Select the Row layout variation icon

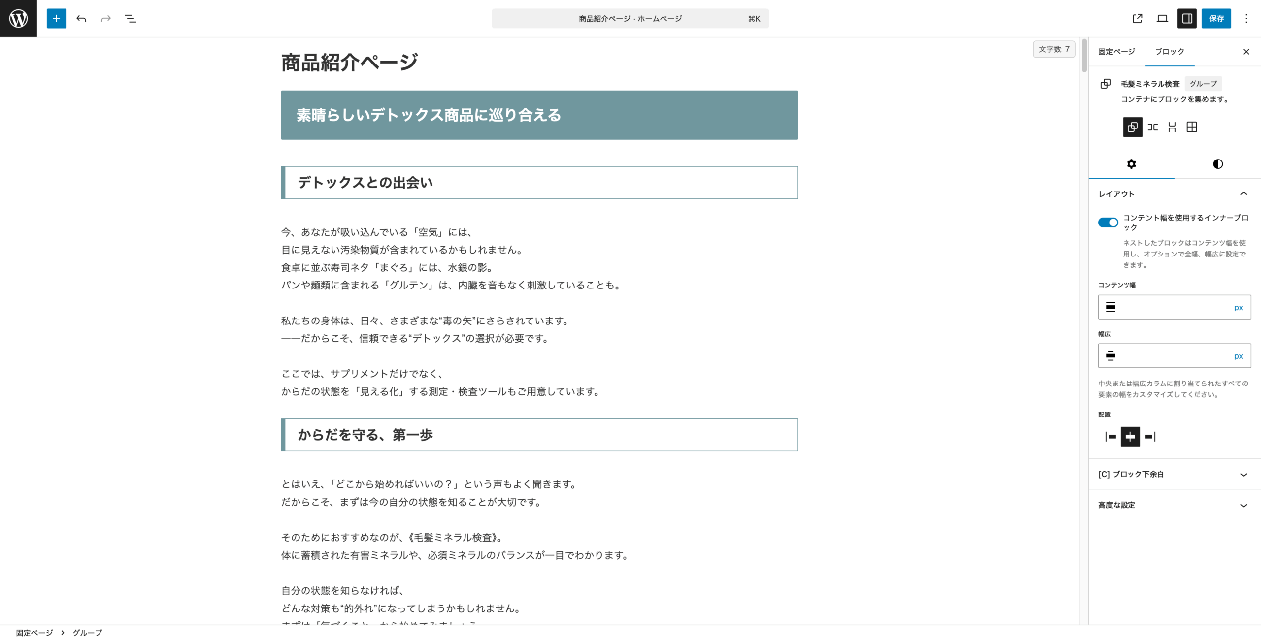coord(1152,127)
